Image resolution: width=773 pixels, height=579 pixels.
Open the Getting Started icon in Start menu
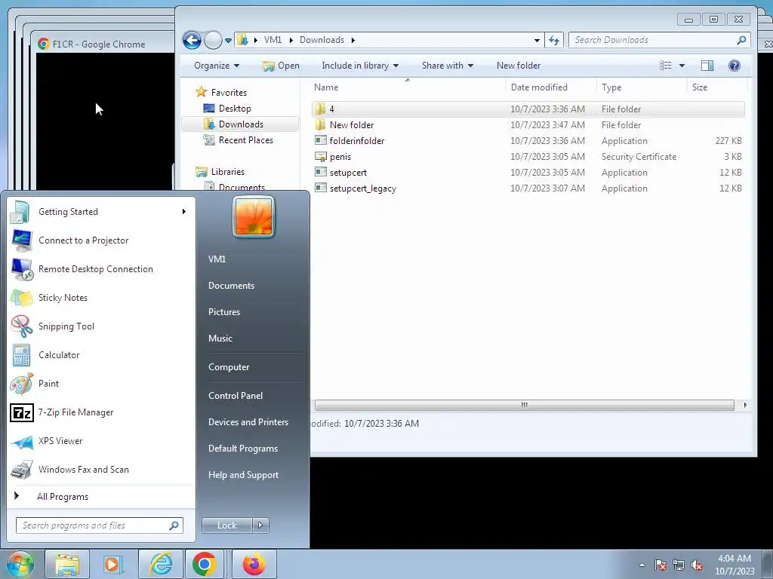pos(20,212)
